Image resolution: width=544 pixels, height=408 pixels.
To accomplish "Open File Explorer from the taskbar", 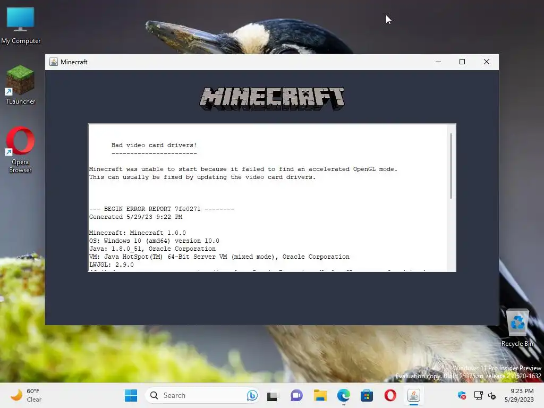I will coord(320,395).
